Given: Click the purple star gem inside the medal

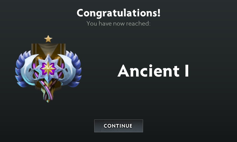Looking at the screenshot, I should [x=48, y=69].
